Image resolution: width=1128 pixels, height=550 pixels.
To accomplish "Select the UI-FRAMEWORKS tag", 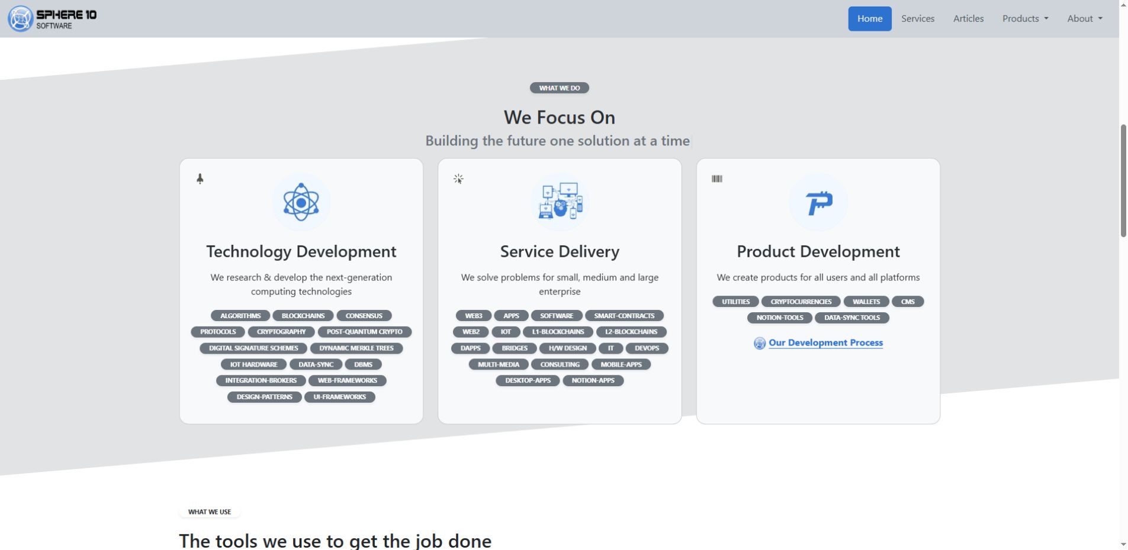I will 340,397.
